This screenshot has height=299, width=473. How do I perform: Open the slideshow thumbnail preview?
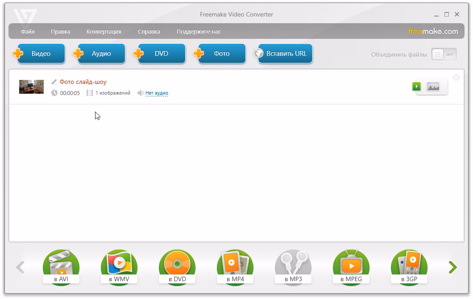[x=31, y=87]
